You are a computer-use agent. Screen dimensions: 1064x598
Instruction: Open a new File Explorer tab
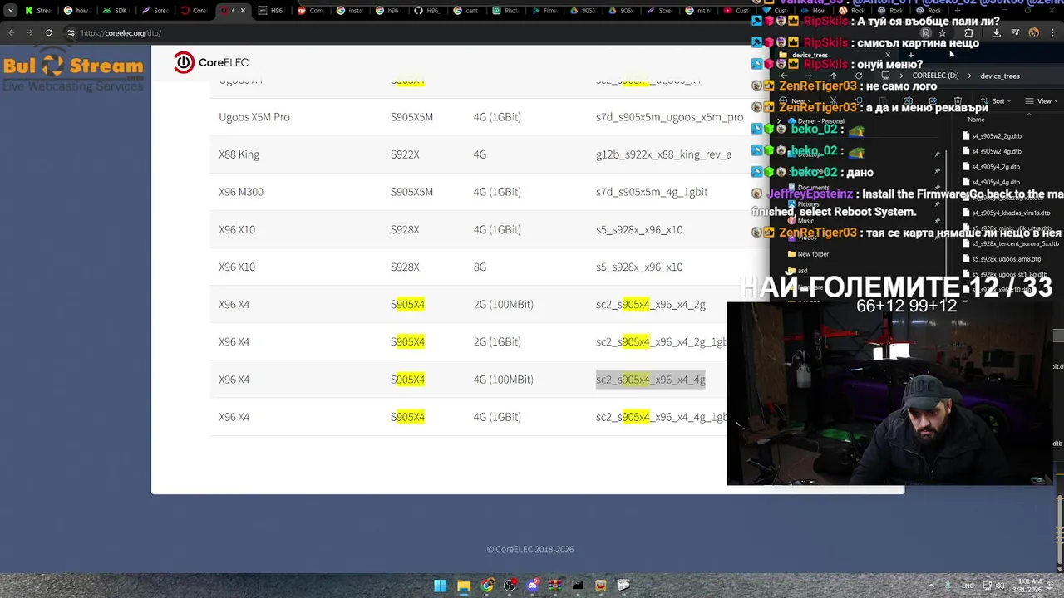pos(911,56)
